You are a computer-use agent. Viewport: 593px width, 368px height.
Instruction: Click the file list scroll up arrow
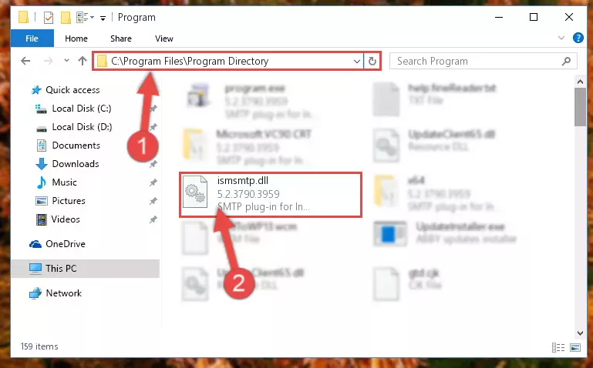[580, 81]
